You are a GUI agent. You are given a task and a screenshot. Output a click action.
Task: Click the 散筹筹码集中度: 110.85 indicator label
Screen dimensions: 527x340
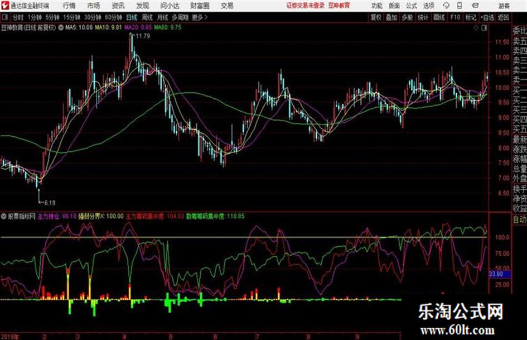[215, 216]
